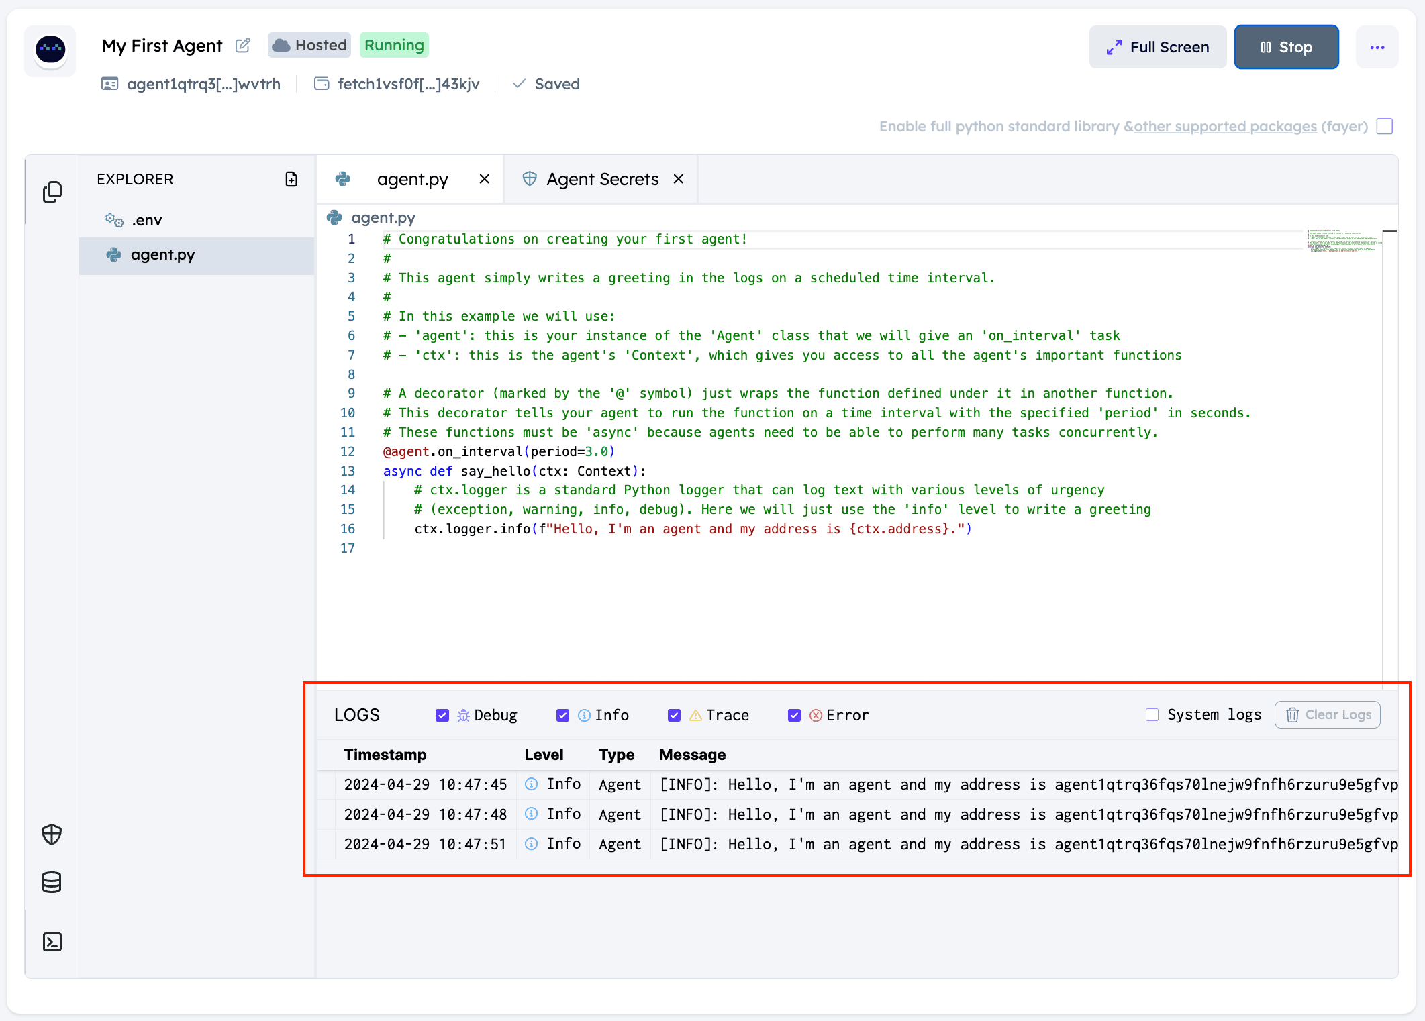Select log row timestamp 2024-04-29 10:47:51
Viewport: 1425px width, 1021px height.
coord(426,844)
